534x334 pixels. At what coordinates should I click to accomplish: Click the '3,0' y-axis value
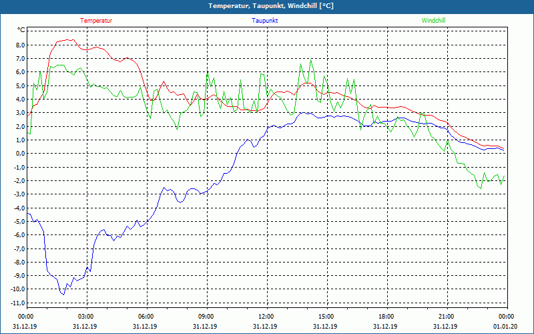click(21, 113)
